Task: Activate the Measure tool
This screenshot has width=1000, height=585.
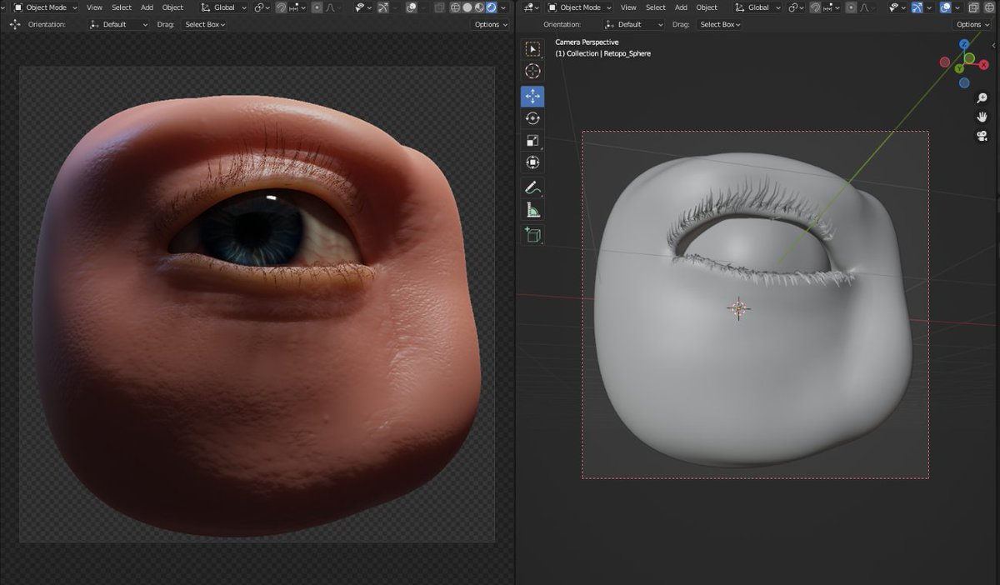Action: (x=532, y=209)
